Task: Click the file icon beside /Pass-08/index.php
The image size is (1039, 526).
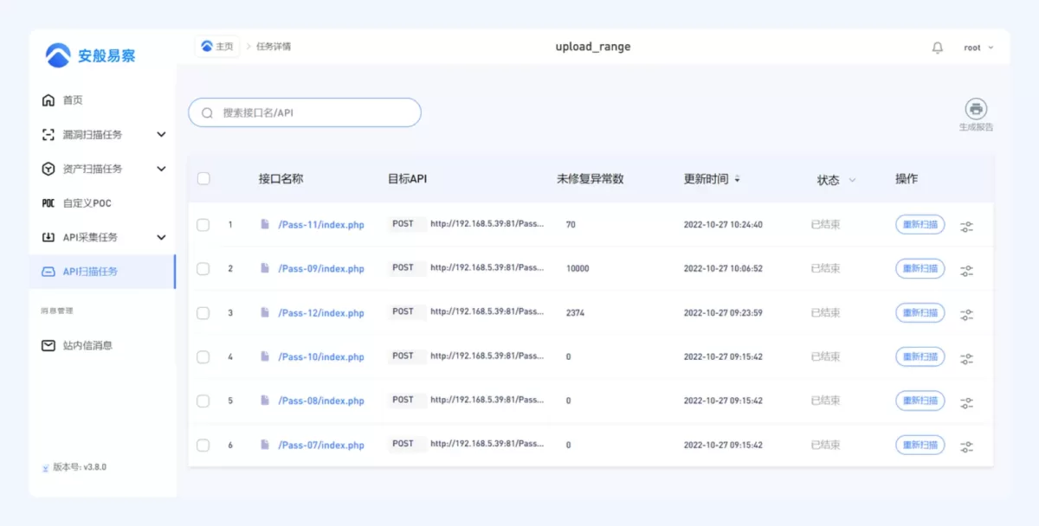Action: [265, 401]
